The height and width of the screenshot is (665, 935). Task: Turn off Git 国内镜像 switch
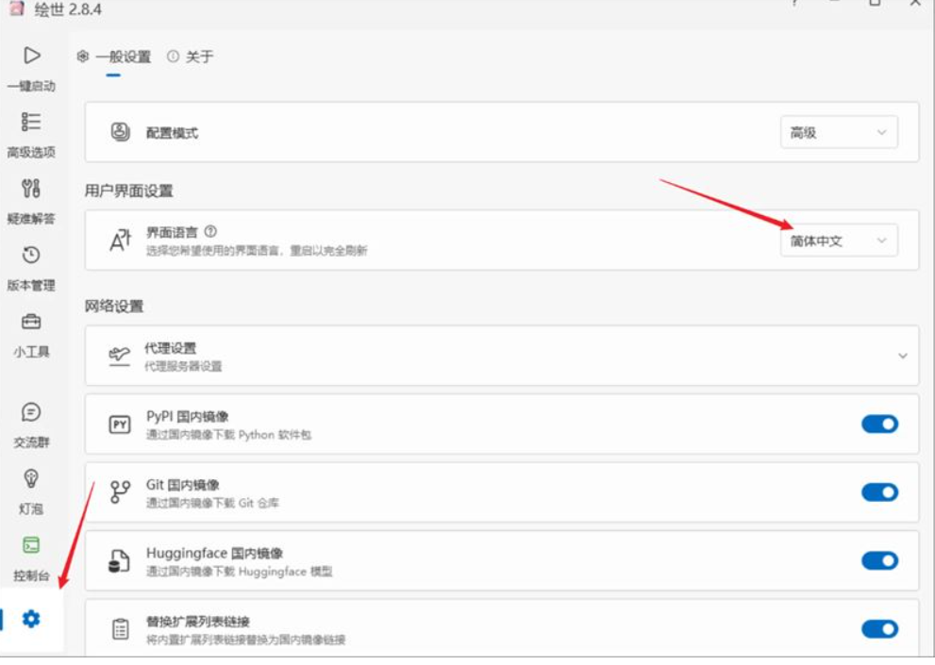879,492
